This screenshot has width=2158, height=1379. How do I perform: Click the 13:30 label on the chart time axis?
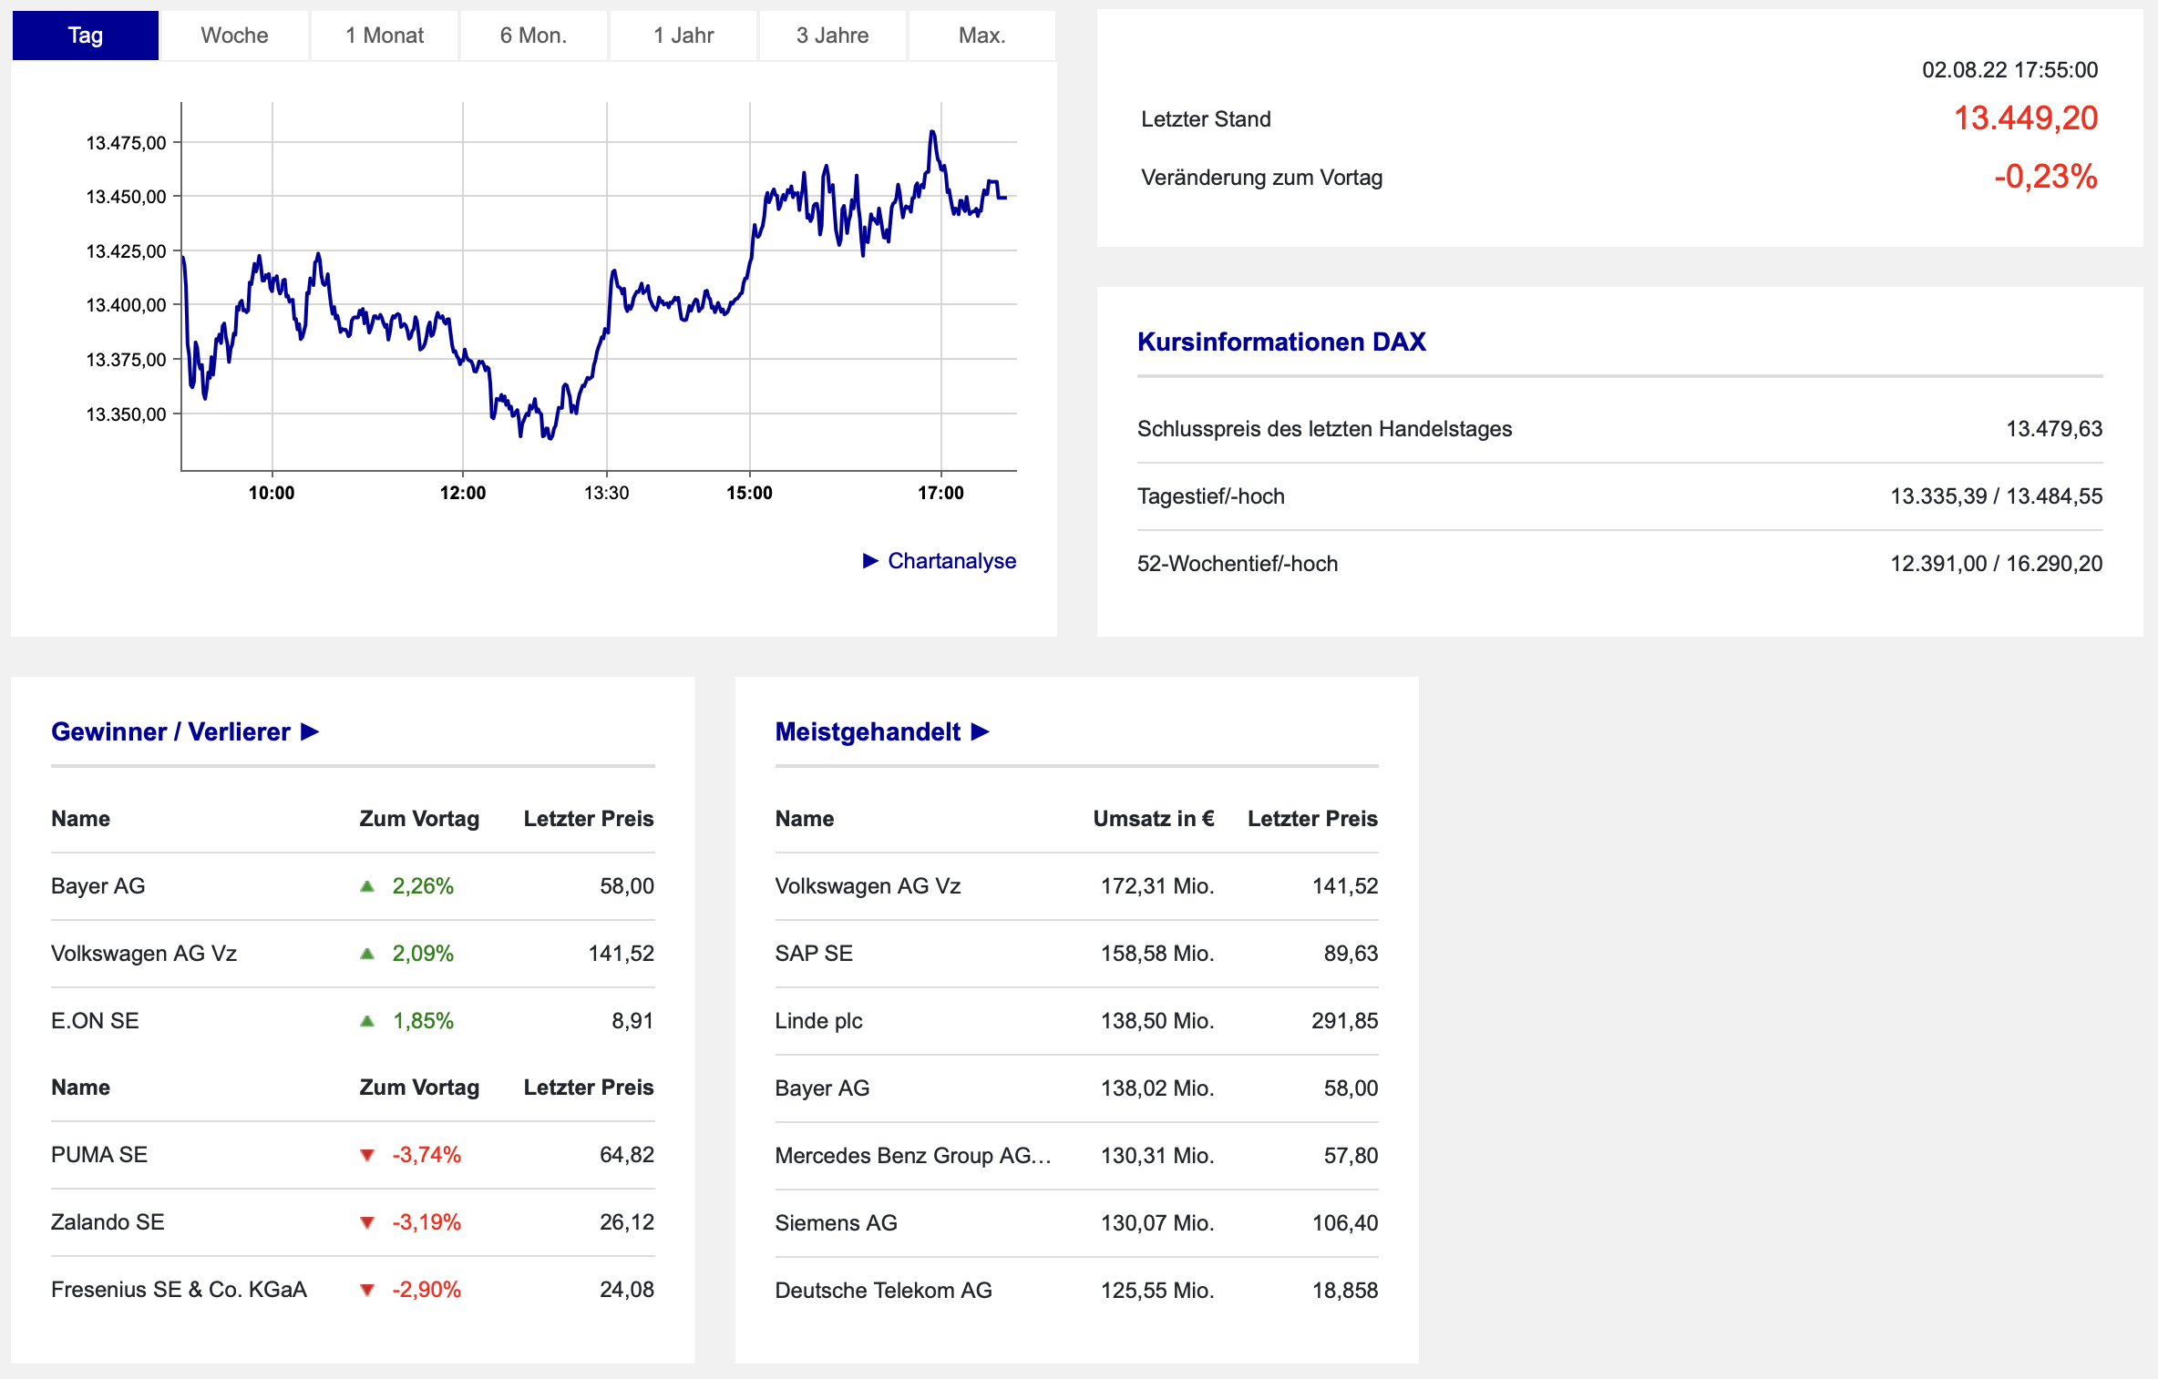(606, 493)
